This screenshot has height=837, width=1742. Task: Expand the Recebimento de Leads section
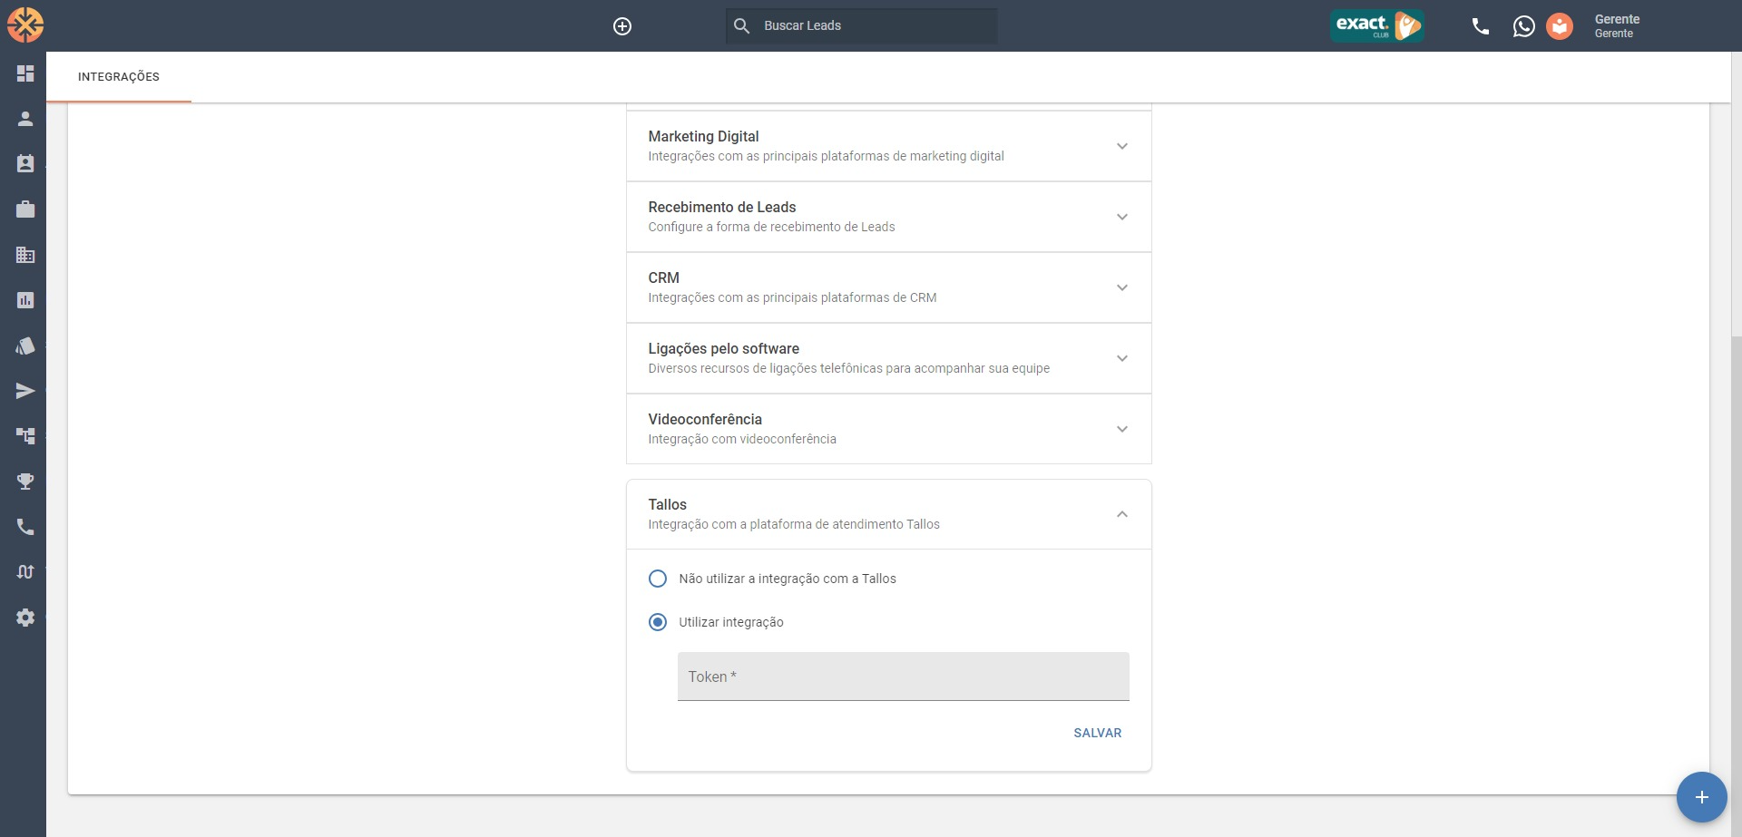pyautogui.click(x=889, y=217)
